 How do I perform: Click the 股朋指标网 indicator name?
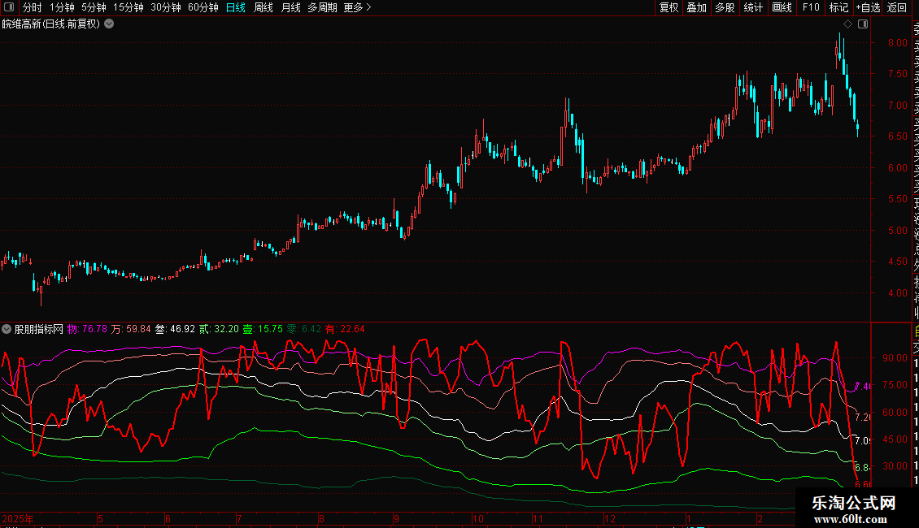point(39,329)
